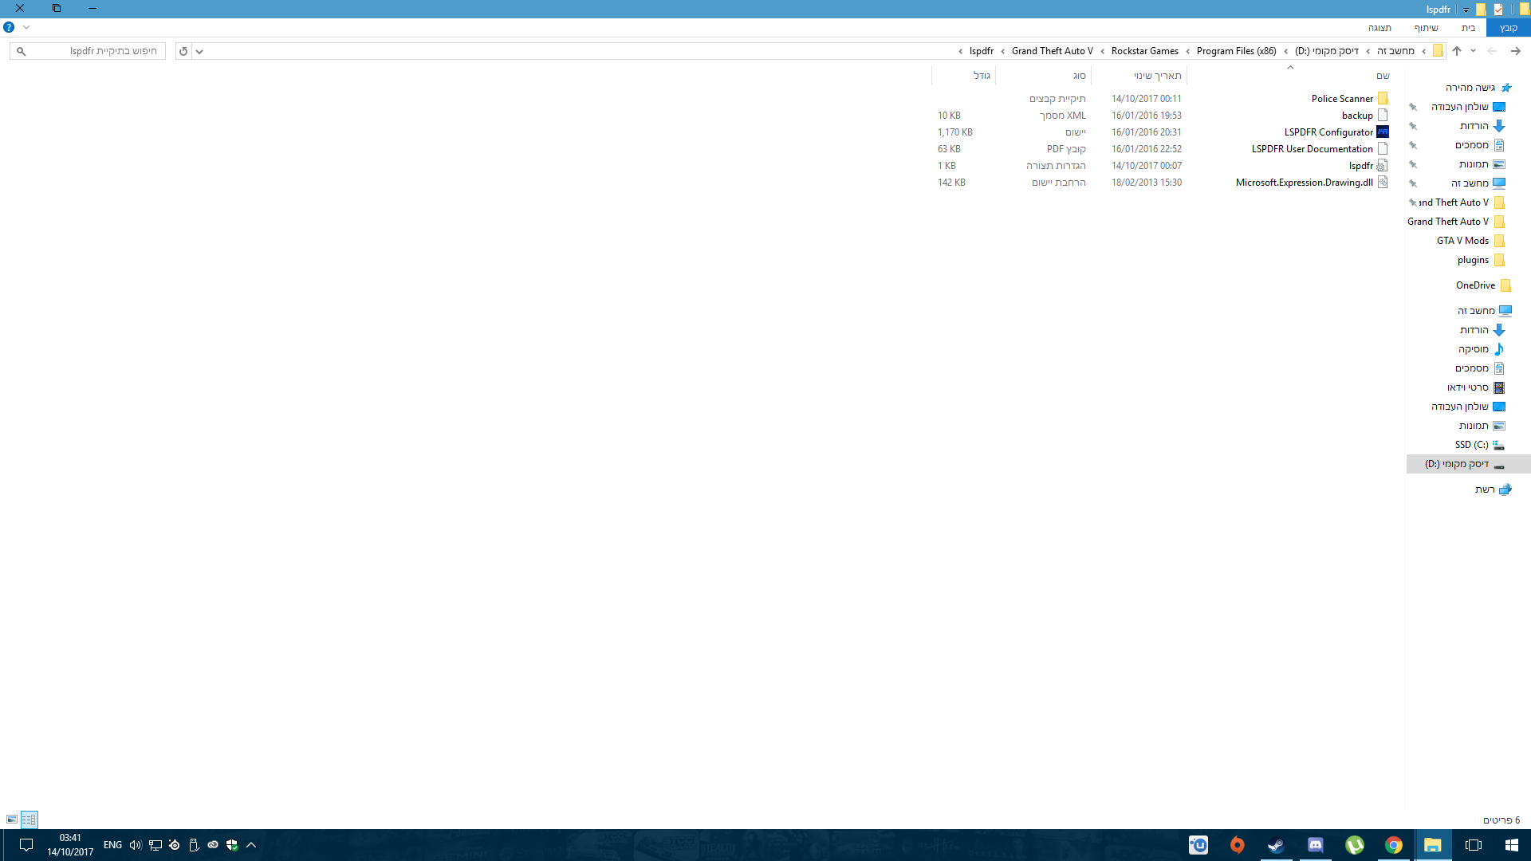The width and height of the screenshot is (1531, 861).
Task: Open the LSPDFR Configurator application
Action: pyautogui.click(x=1328, y=132)
